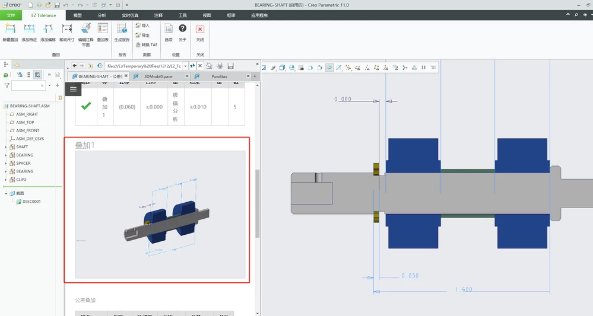
Task: Click the browser Back arrow button
Action: [x=75, y=66]
